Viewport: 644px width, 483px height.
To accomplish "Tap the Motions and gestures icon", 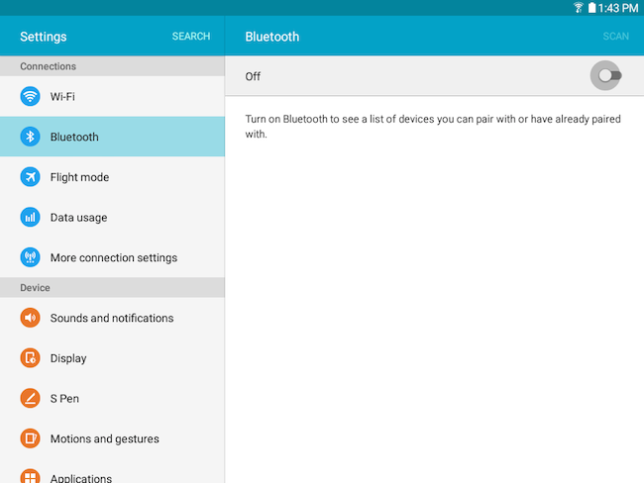I will [x=30, y=438].
